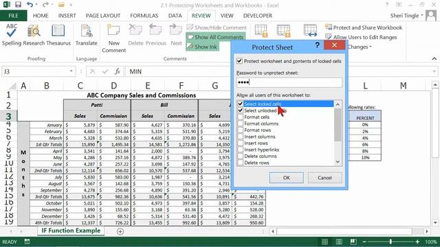The width and height of the screenshot is (440, 247).
Task: Check the Insert rows option
Action: click(x=240, y=143)
